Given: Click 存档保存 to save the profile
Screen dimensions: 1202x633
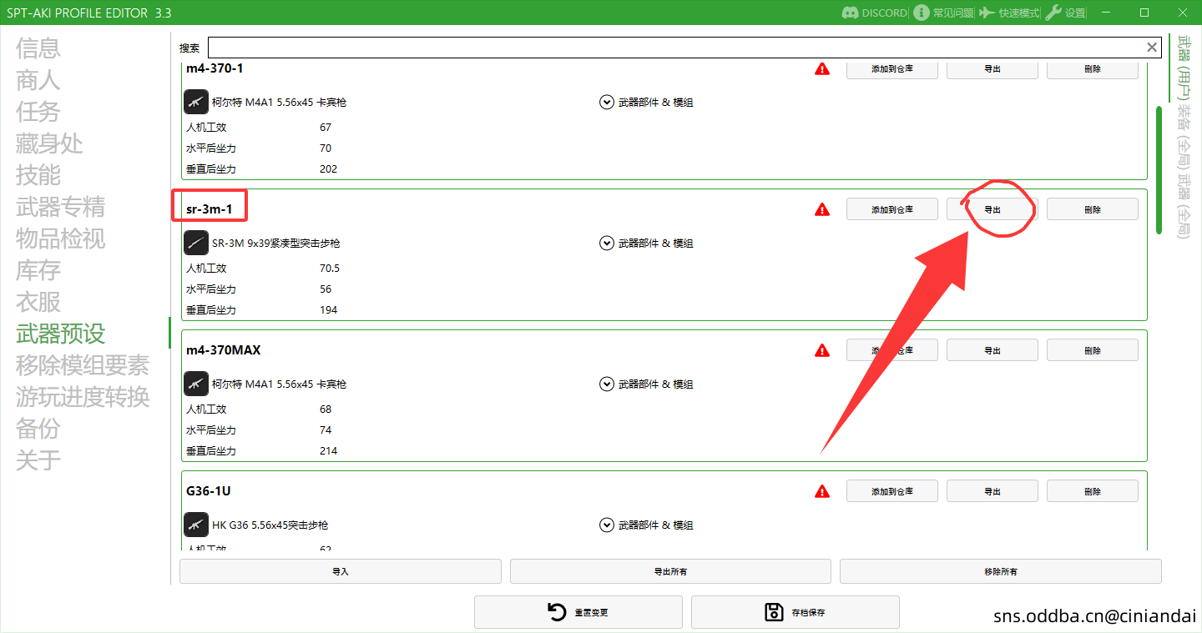Looking at the screenshot, I should [795, 612].
